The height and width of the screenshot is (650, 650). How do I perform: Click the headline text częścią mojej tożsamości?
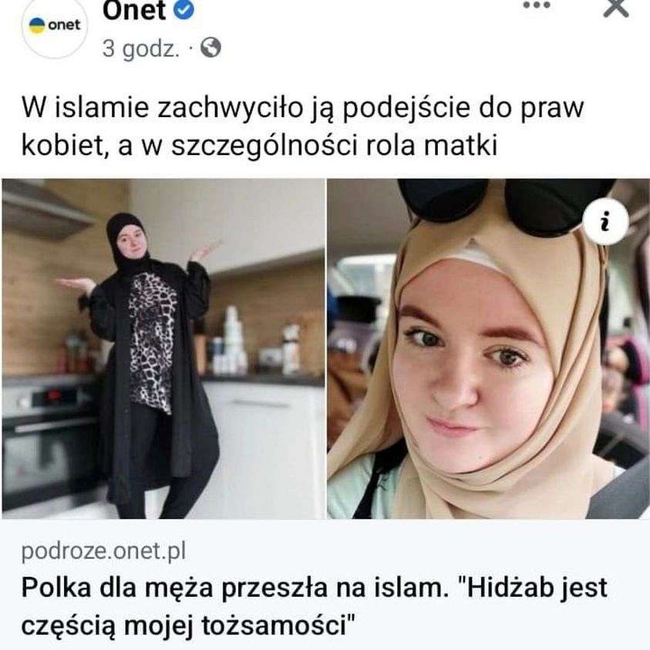pos(188,625)
